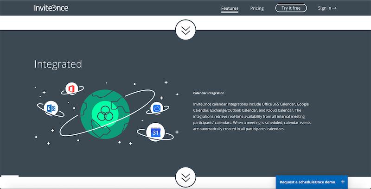The image size is (371, 189).
Task: Click the Sign in link
Action: point(327,8)
